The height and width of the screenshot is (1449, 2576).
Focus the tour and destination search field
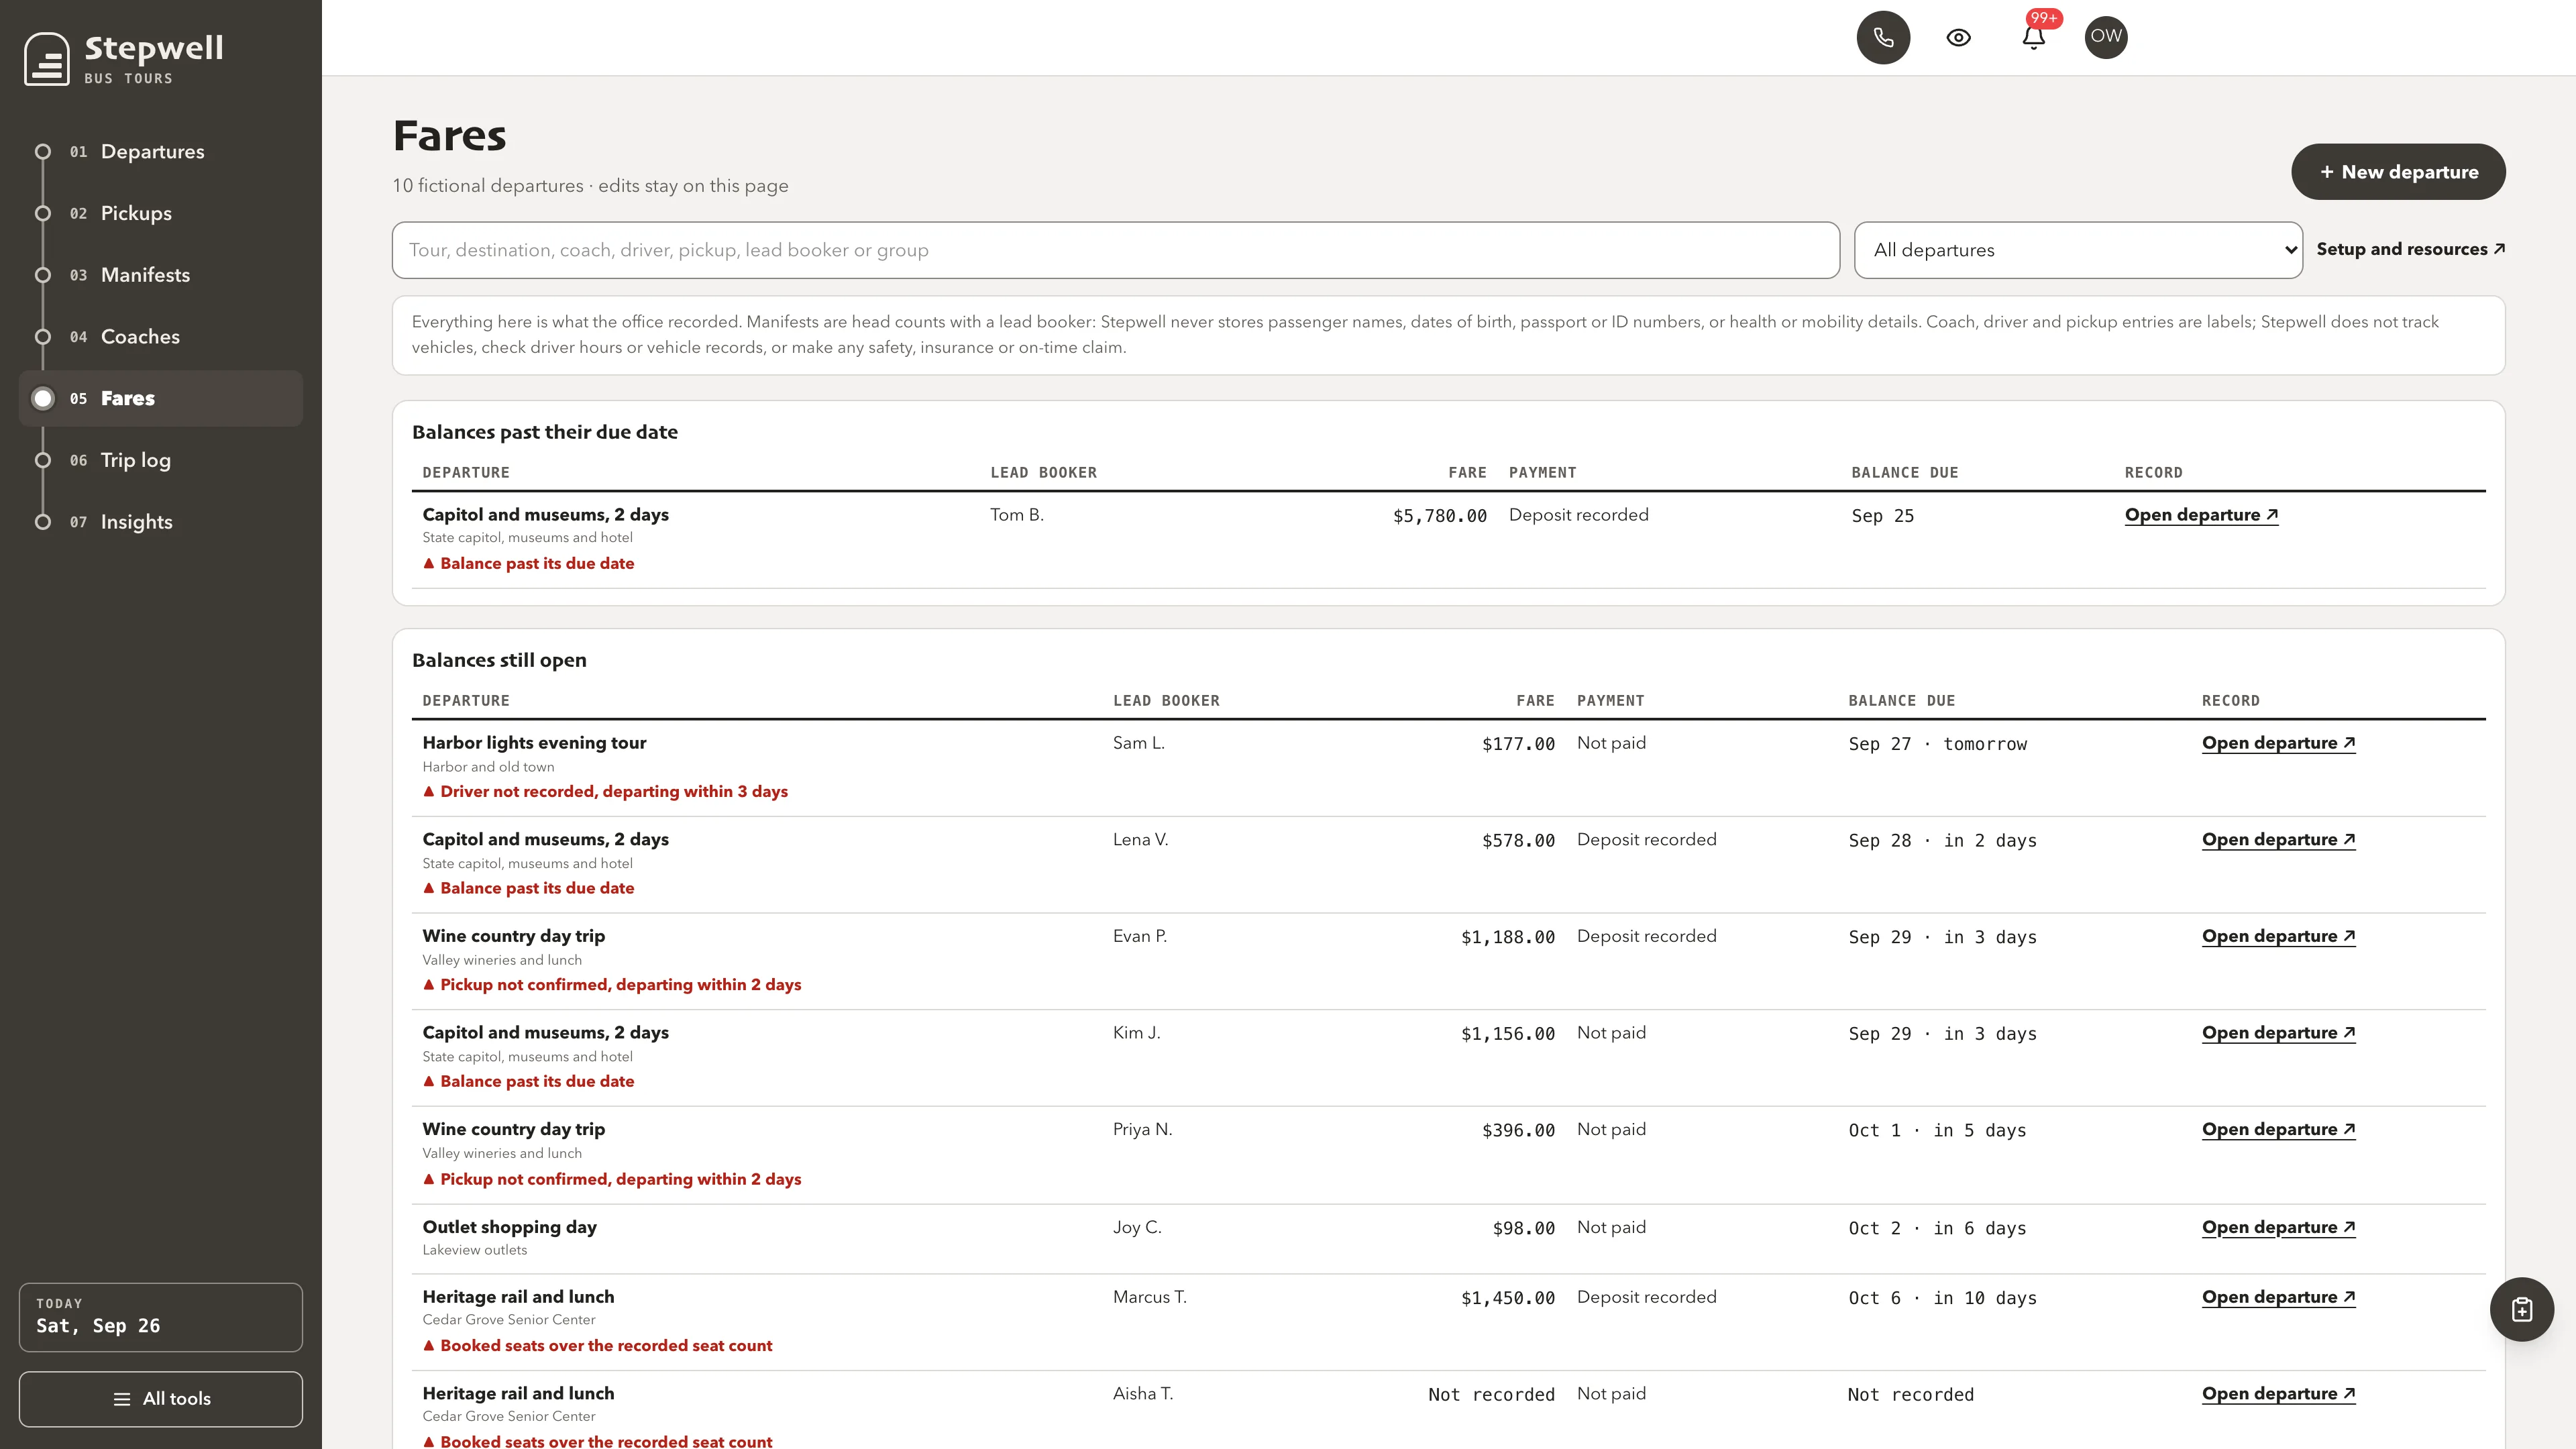1115,250
